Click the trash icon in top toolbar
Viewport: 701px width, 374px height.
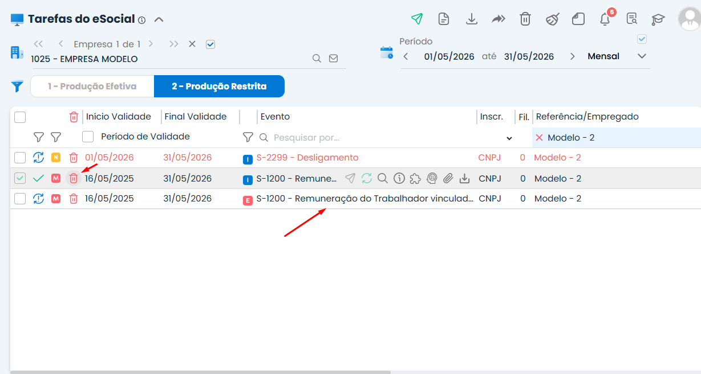tap(525, 19)
